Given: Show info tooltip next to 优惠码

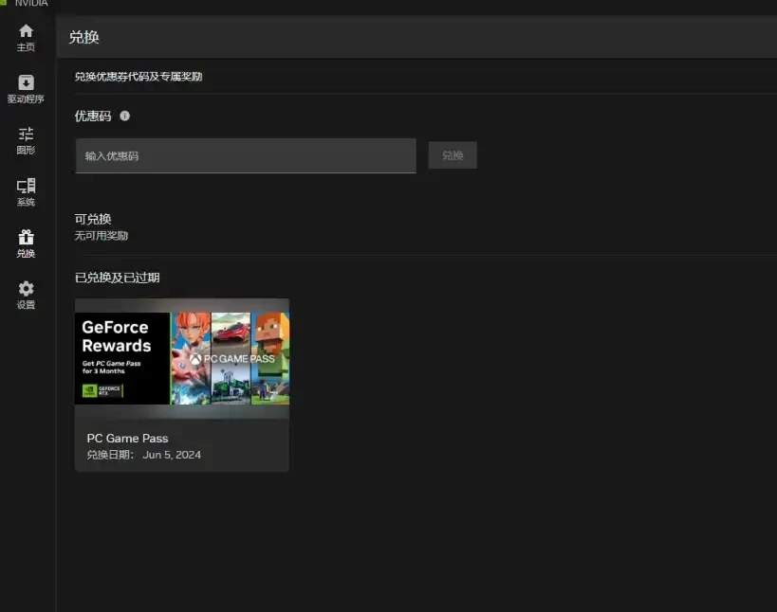Looking at the screenshot, I should pyautogui.click(x=125, y=116).
